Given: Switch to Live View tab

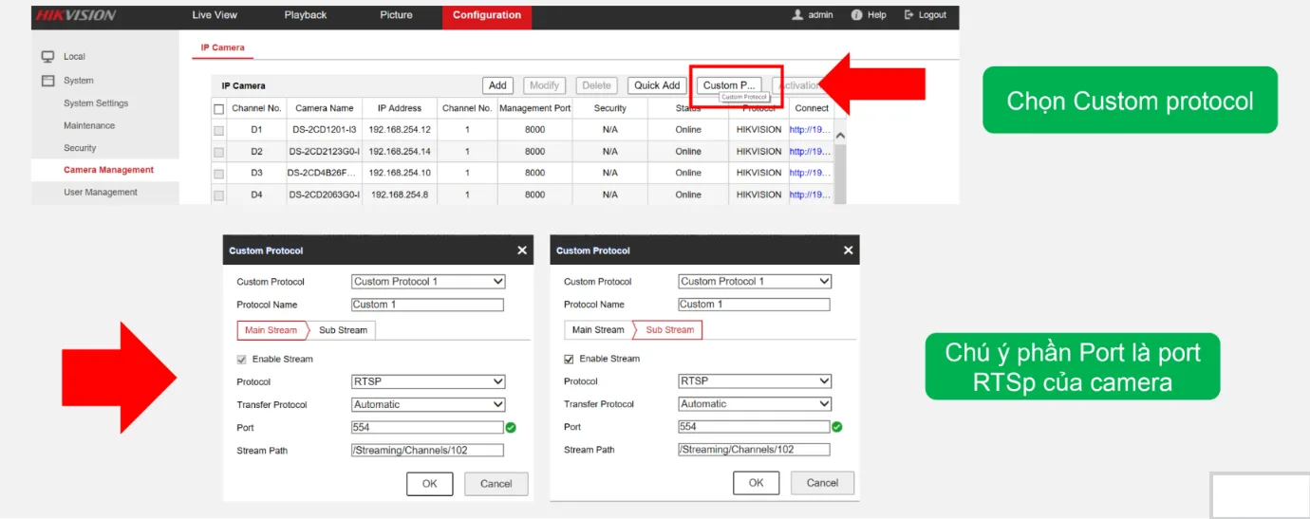Looking at the screenshot, I should (215, 15).
